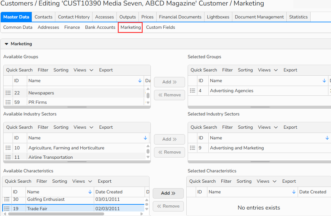Go to the Outputs tab
Viewport: 331px width, 216px height.
click(127, 17)
